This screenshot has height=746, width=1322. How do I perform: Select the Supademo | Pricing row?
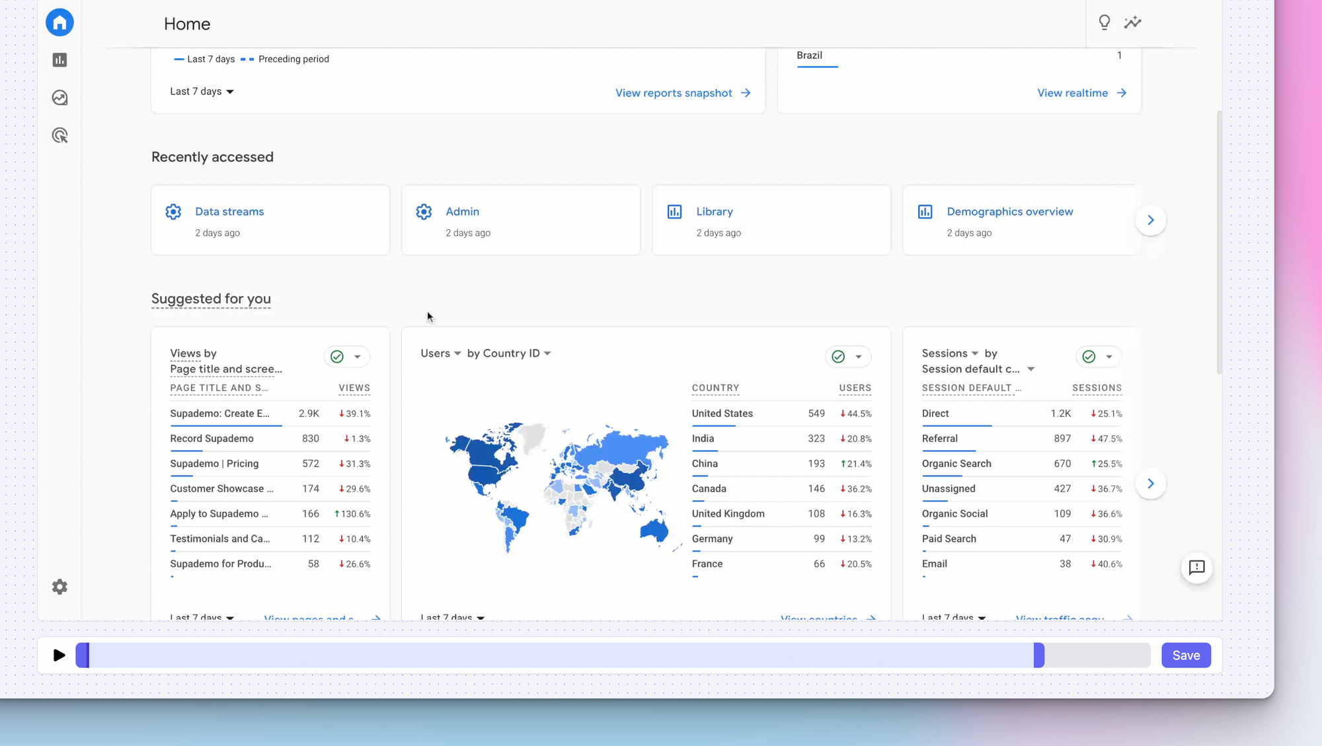[x=270, y=464]
